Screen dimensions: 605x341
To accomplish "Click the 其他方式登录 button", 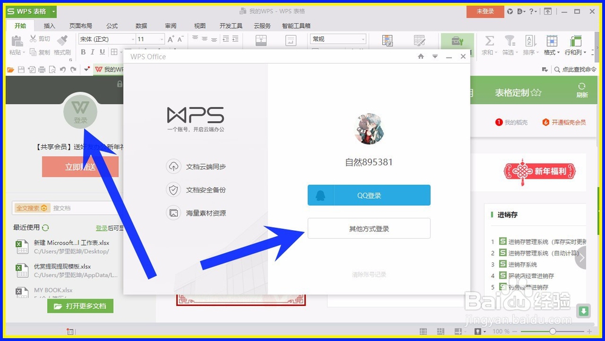I will tap(369, 228).
